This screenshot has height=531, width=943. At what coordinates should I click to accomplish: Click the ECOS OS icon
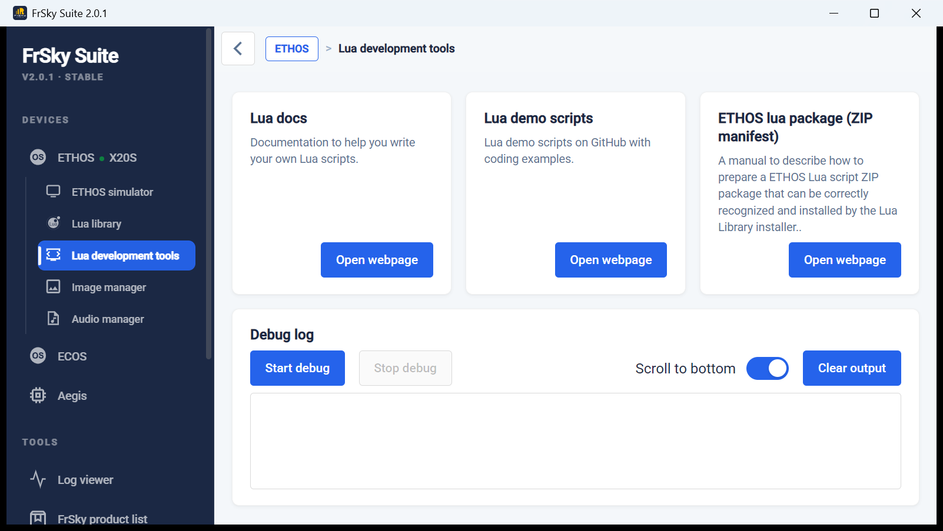(38, 356)
